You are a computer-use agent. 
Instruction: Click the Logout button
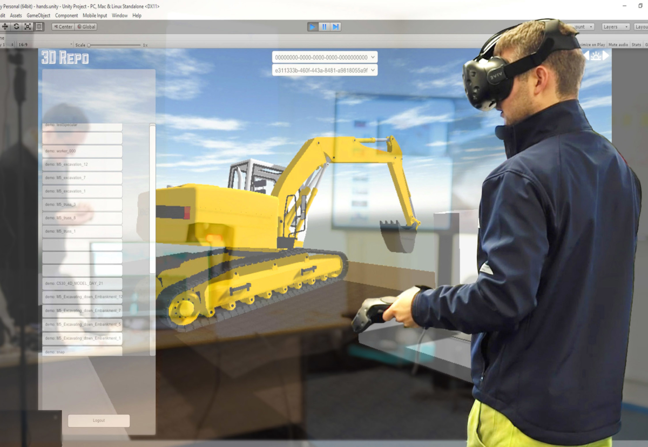point(99,421)
